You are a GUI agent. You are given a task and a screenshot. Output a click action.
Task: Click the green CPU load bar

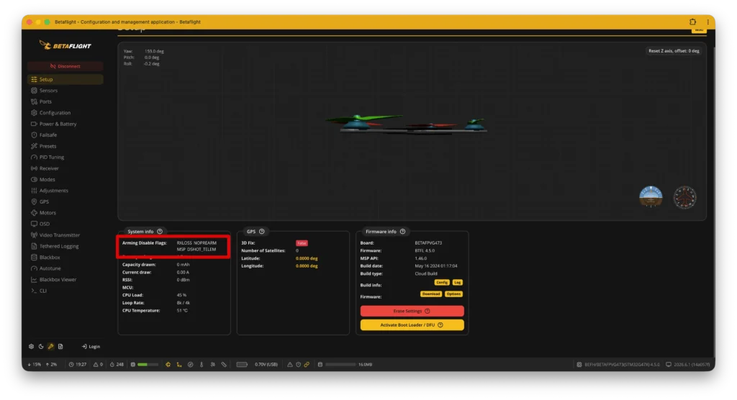148,364
